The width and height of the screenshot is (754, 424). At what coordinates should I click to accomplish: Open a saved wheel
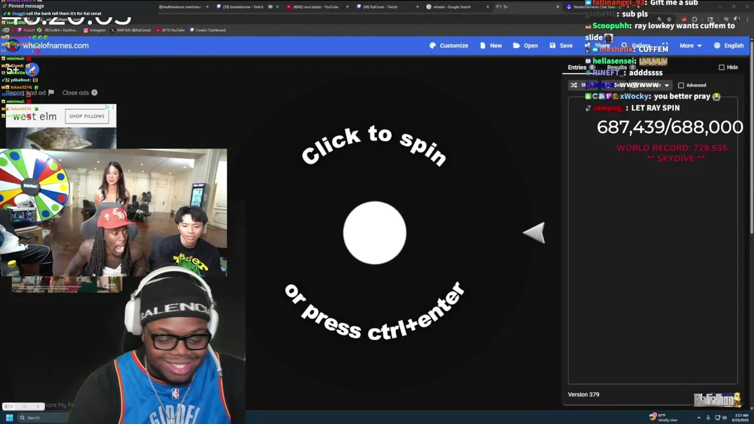pyautogui.click(x=525, y=45)
